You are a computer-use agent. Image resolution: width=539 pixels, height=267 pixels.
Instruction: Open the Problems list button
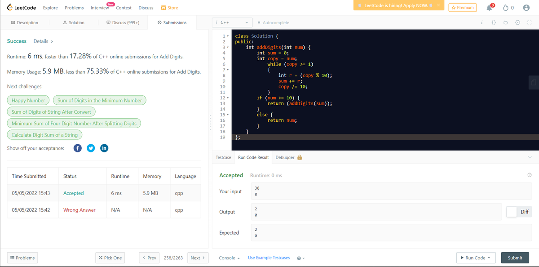tap(22, 258)
